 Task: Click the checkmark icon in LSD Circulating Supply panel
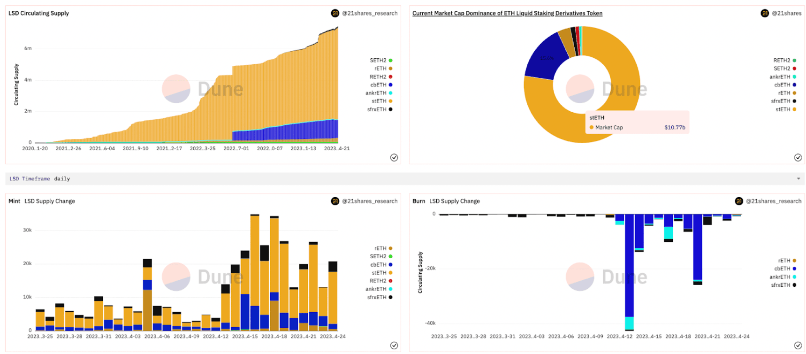point(394,158)
